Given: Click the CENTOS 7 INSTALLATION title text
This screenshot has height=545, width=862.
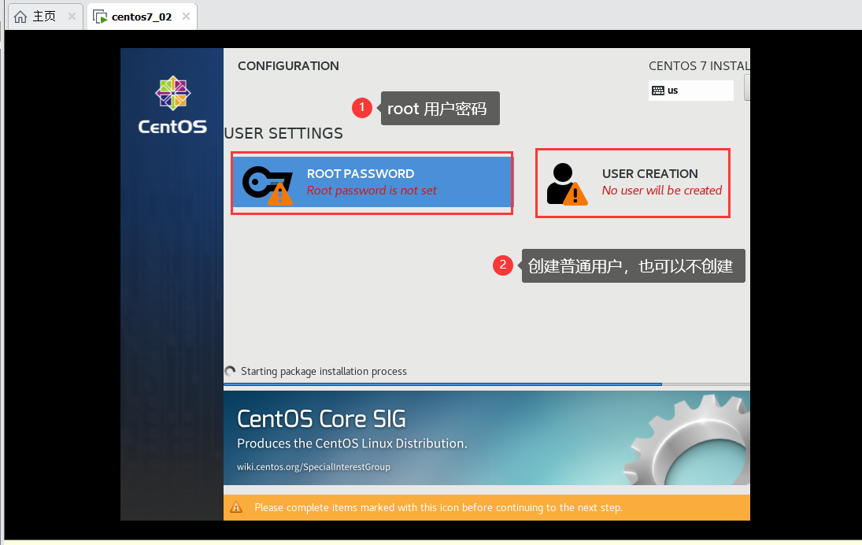Looking at the screenshot, I should (699, 66).
